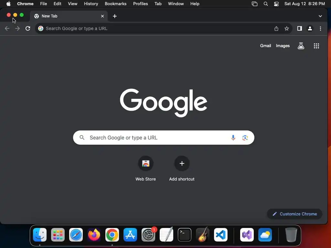Go forward using the forward arrow
Image resolution: width=331 pixels, height=248 pixels.
(x=17, y=28)
